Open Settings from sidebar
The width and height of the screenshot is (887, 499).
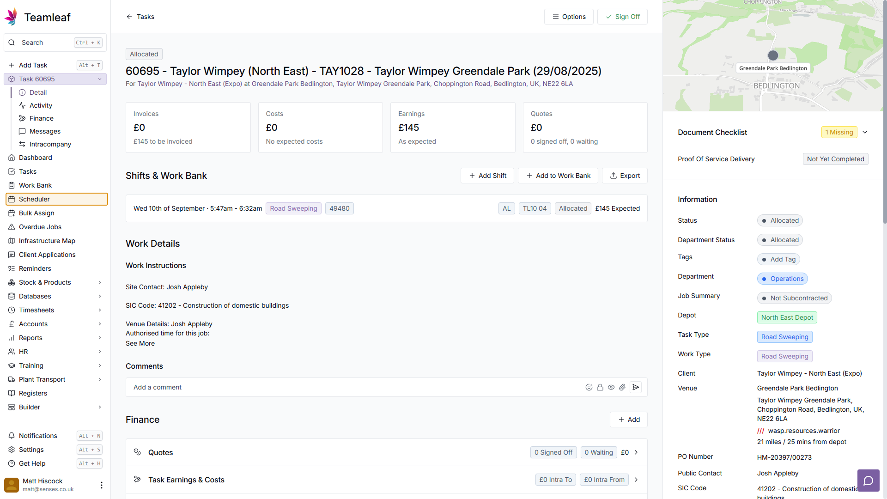[55, 450]
